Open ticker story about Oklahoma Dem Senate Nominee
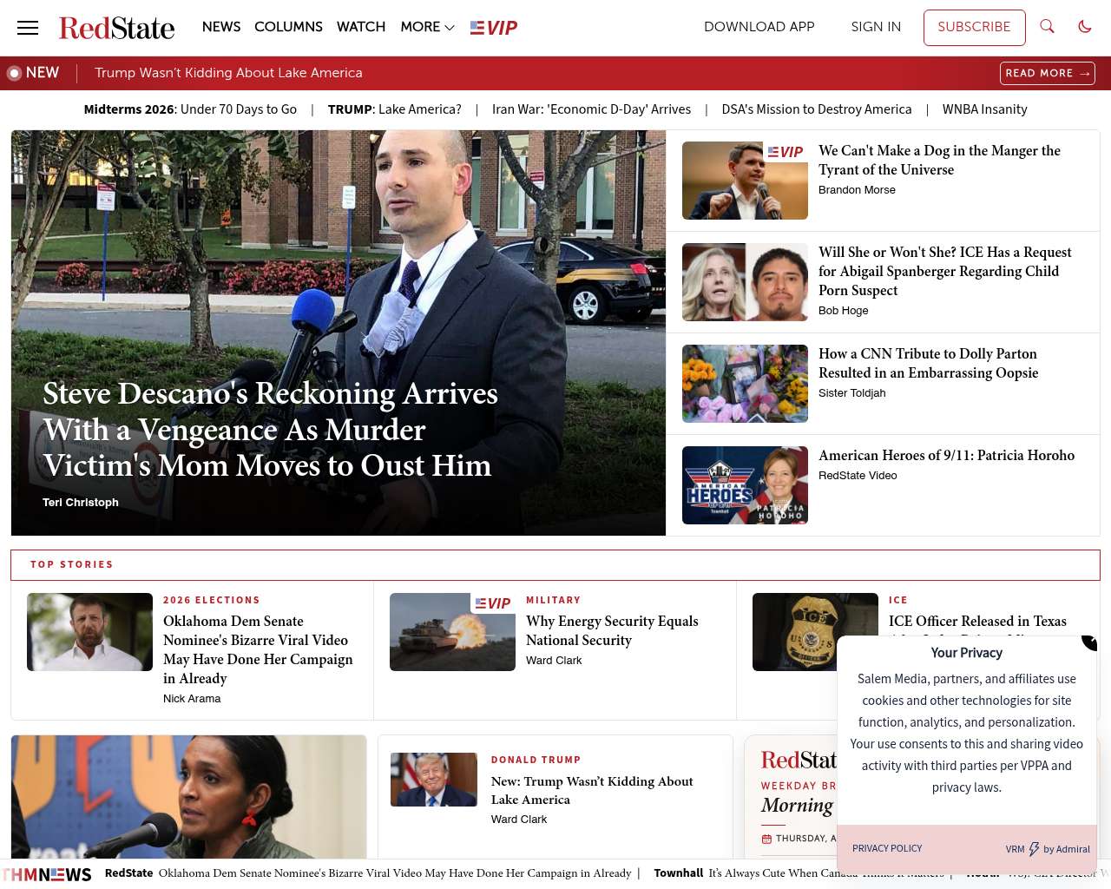Image resolution: width=1111 pixels, height=889 pixels. click(x=394, y=873)
